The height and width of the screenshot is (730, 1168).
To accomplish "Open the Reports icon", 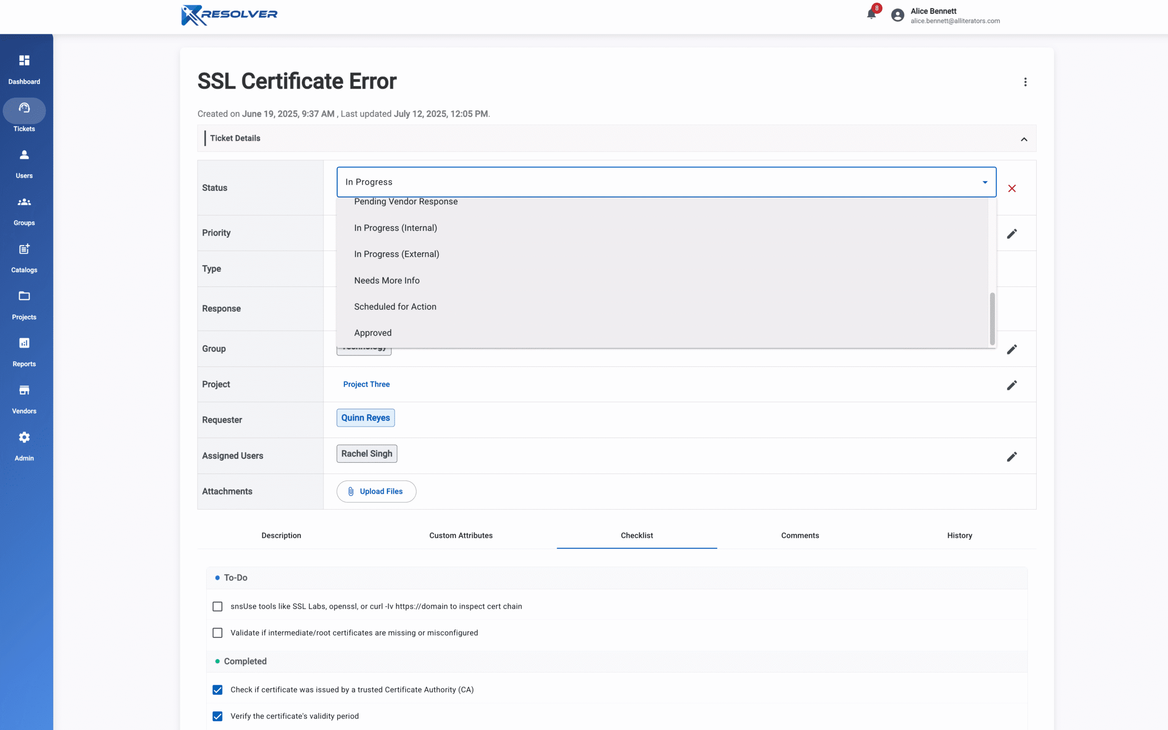I will click(x=24, y=343).
